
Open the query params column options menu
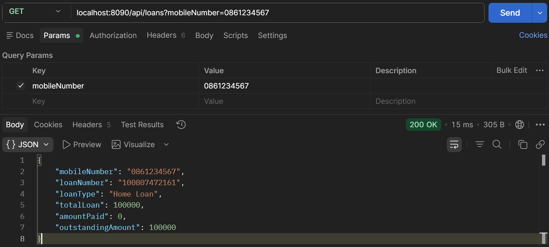(539, 70)
